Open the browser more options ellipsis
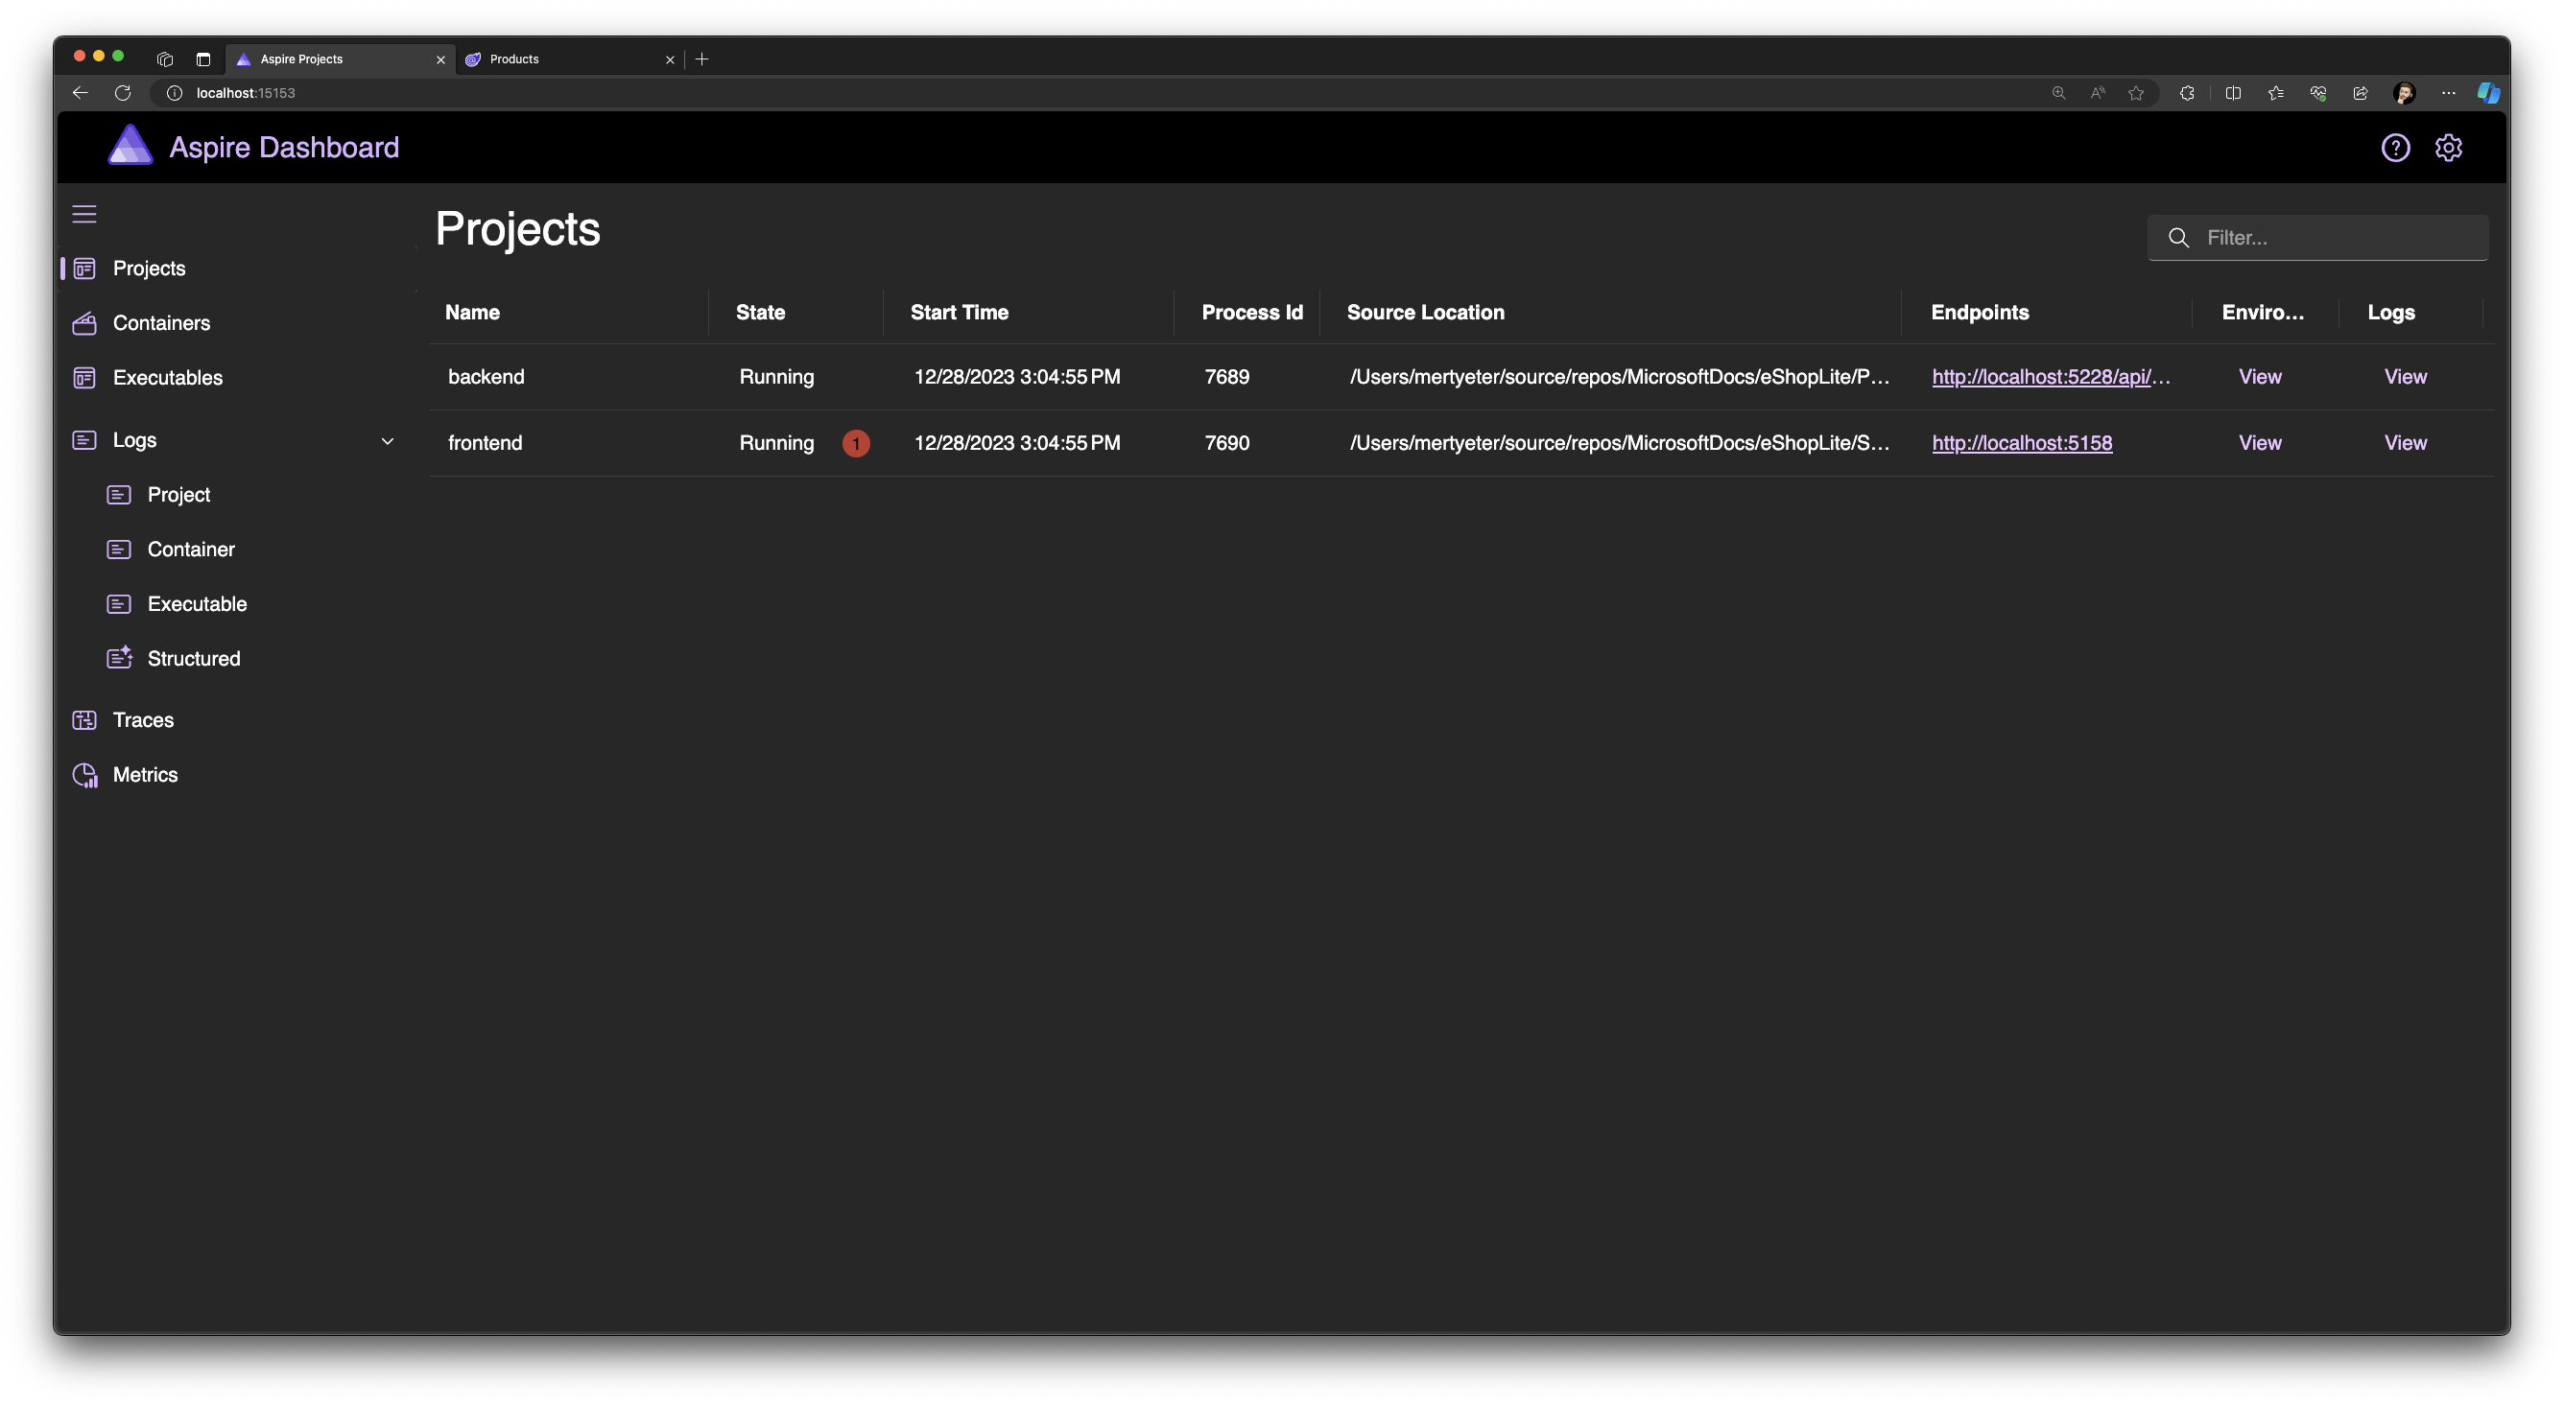Image resolution: width=2564 pixels, height=1406 pixels. (x=2448, y=92)
